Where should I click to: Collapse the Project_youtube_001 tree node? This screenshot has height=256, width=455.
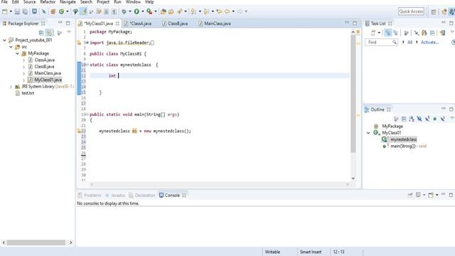pyautogui.click(x=4, y=40)
